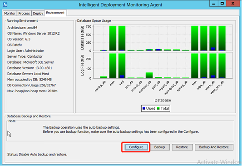Maximize the Deployment Monitoring Agent window
Viewport: 242px width, 166px height.
(x=222, y=4)
